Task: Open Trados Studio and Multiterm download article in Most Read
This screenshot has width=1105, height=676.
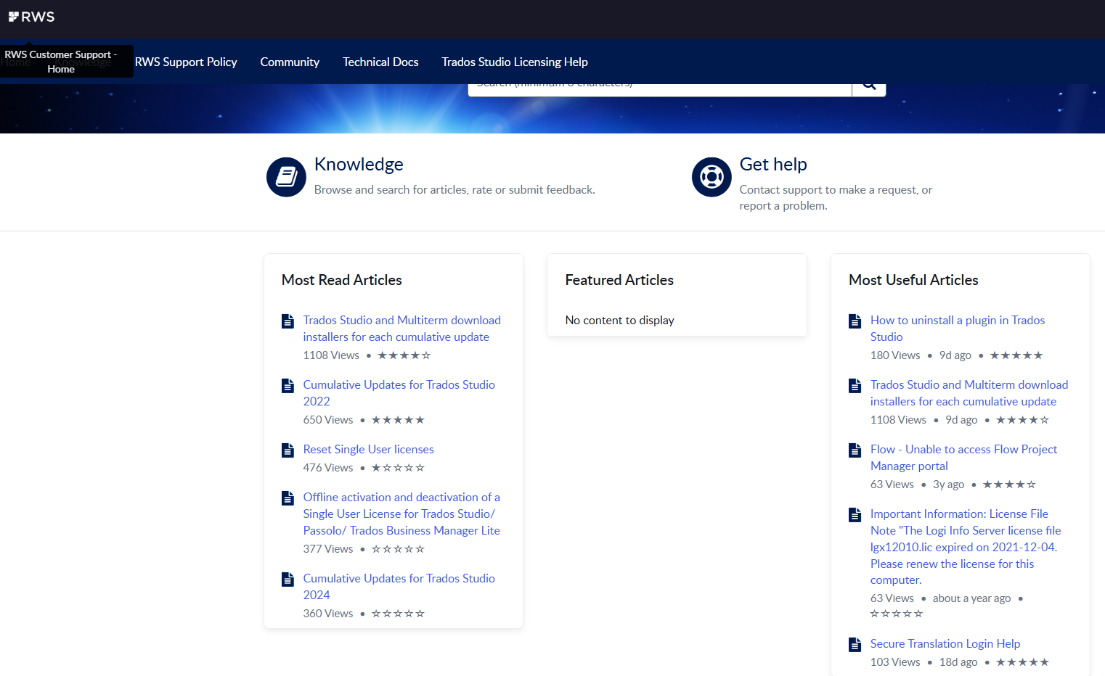Action: point(402,329)
